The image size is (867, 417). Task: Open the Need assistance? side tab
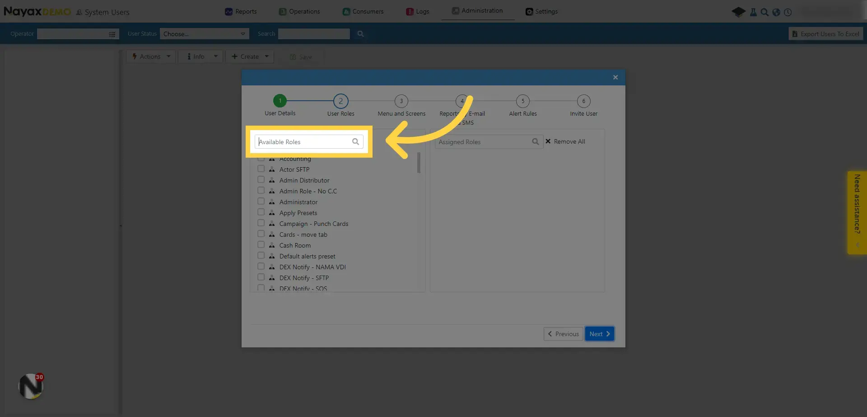coord(857,212)
